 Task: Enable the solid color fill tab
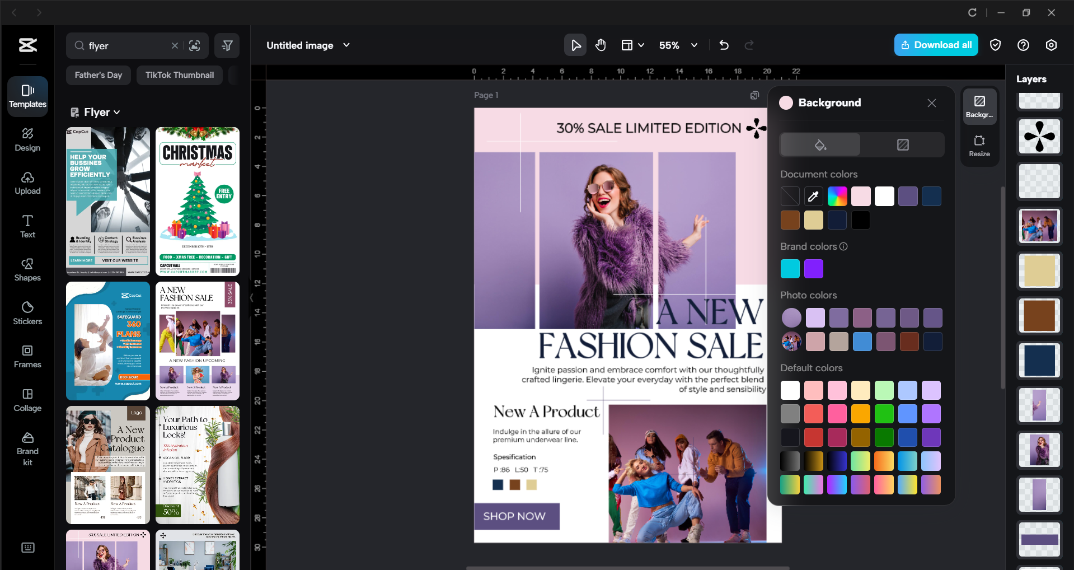(819, 144)
